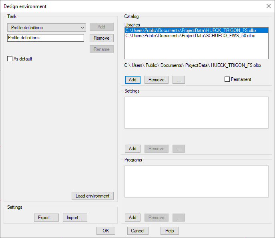The image size is (275, 238).
Task: Open Help for Design environment
Action: pyautogui.click(x=169, y=231)
